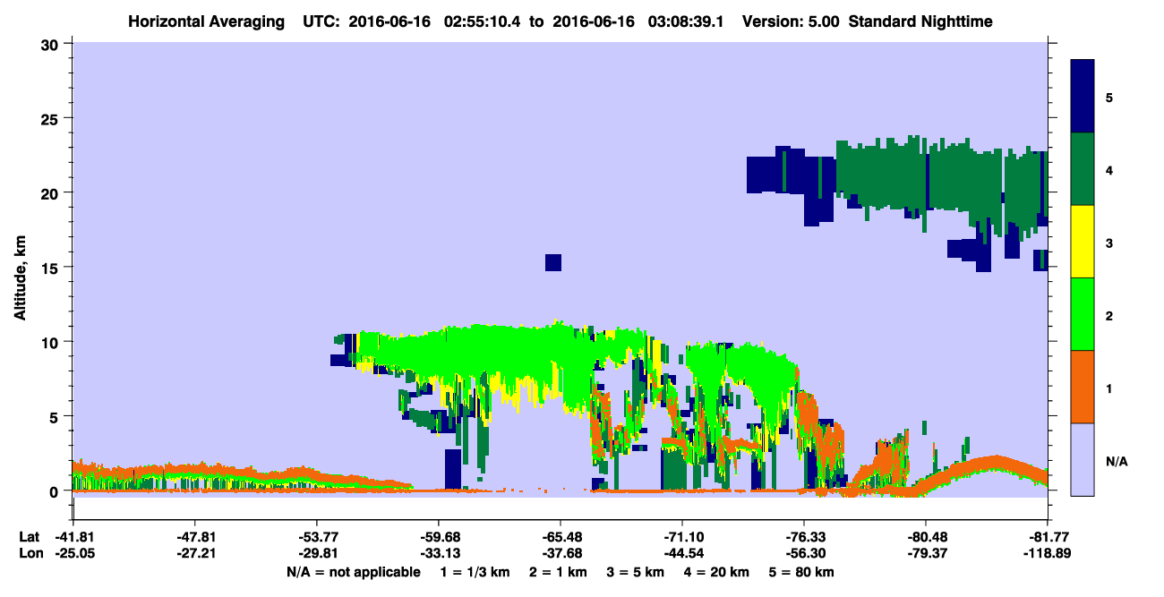Click the legend note 'N/A = not applicable'

353,572
